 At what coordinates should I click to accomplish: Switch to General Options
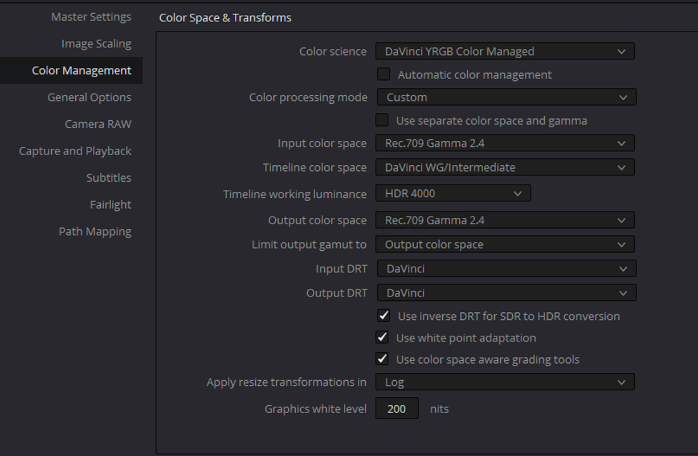(89, 97)
